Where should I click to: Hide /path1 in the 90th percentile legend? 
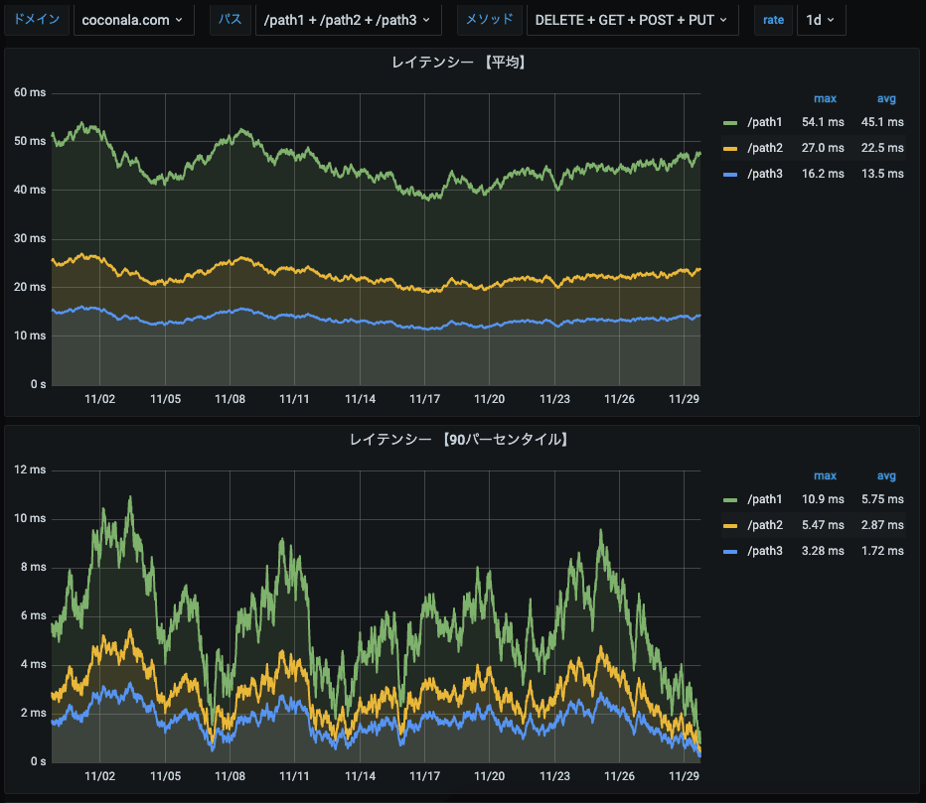(x=764, y=499)
